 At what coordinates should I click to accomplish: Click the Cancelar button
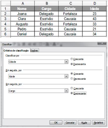(x=70, y=123)
